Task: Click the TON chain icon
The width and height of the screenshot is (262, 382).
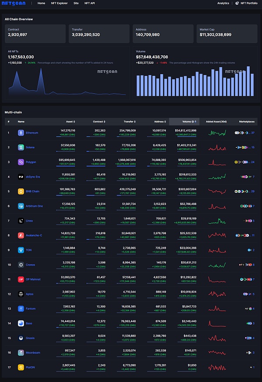Action: point(21,250)
